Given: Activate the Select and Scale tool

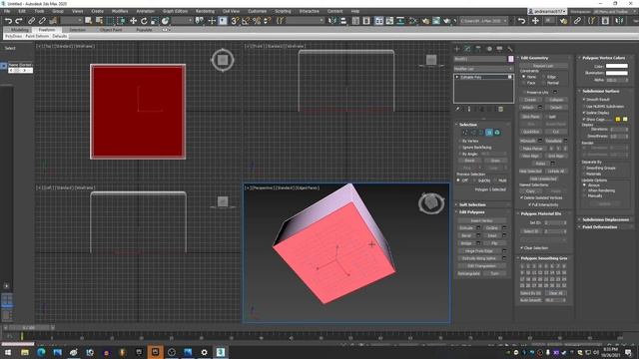Looking at the screenshot, I should click(x=154, y=21).
